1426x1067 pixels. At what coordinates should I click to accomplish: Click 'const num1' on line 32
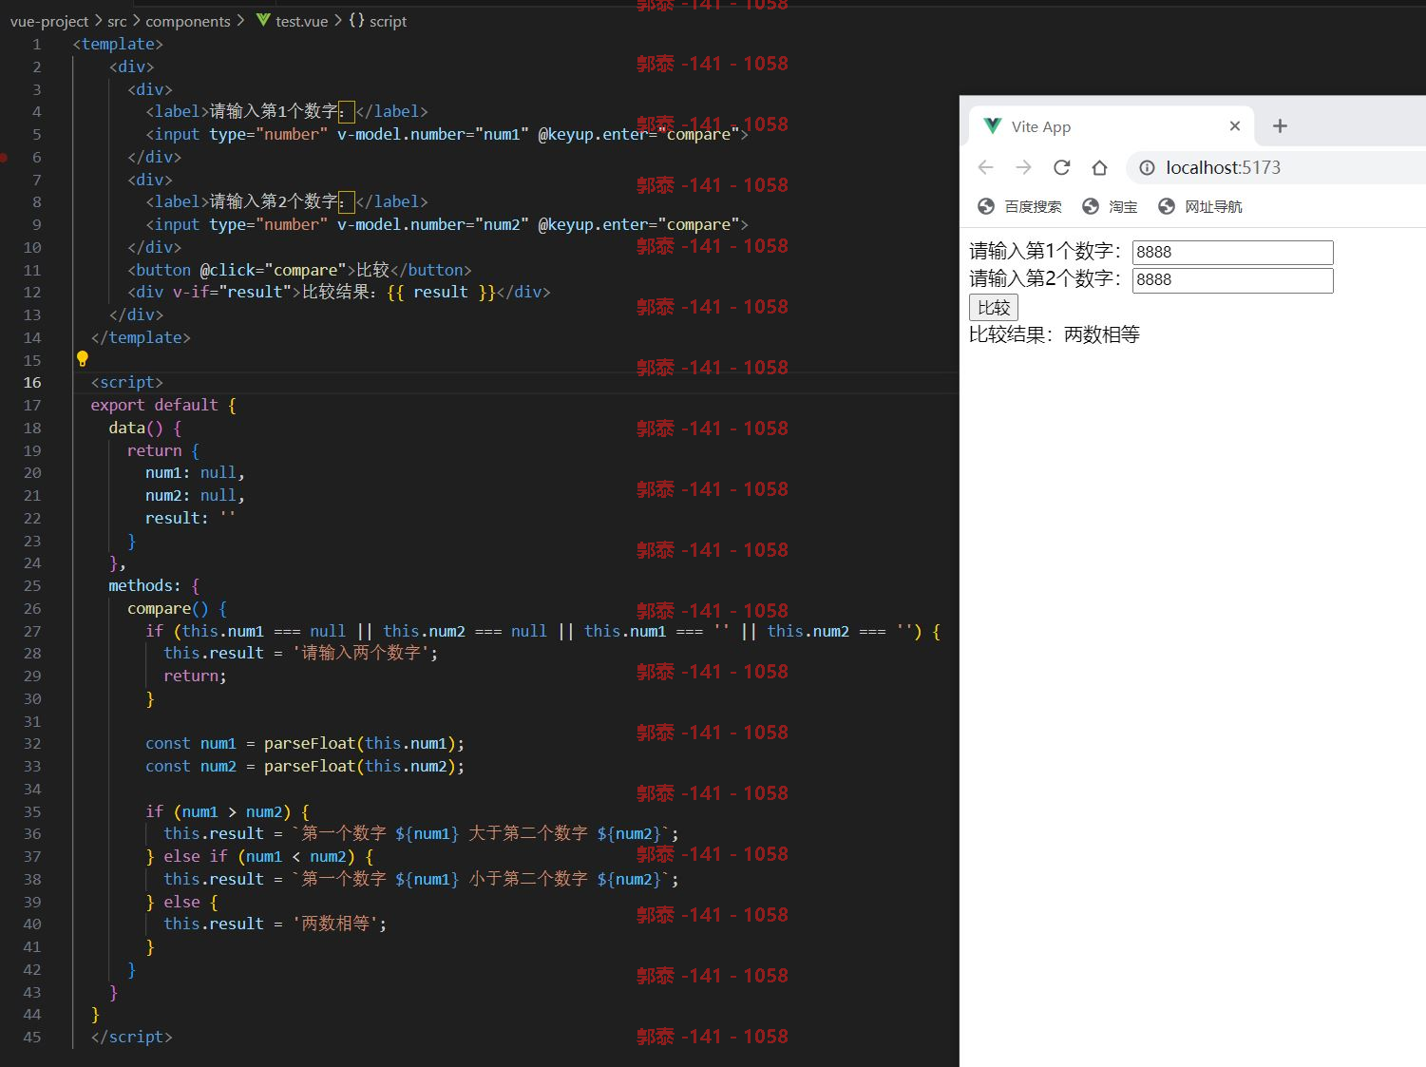coord(191,743)
